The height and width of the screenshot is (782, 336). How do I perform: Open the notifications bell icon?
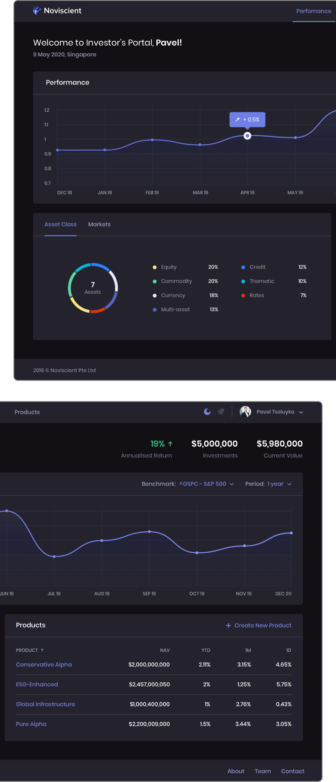[221, 412]
